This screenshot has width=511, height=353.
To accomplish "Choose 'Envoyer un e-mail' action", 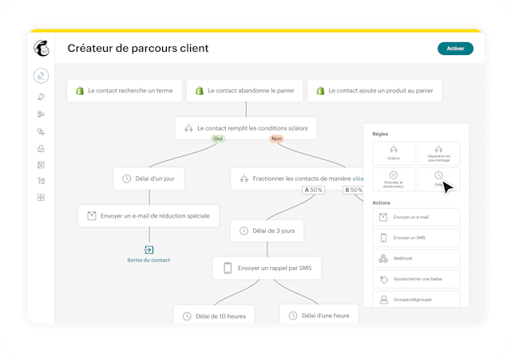I will (416, 218).
